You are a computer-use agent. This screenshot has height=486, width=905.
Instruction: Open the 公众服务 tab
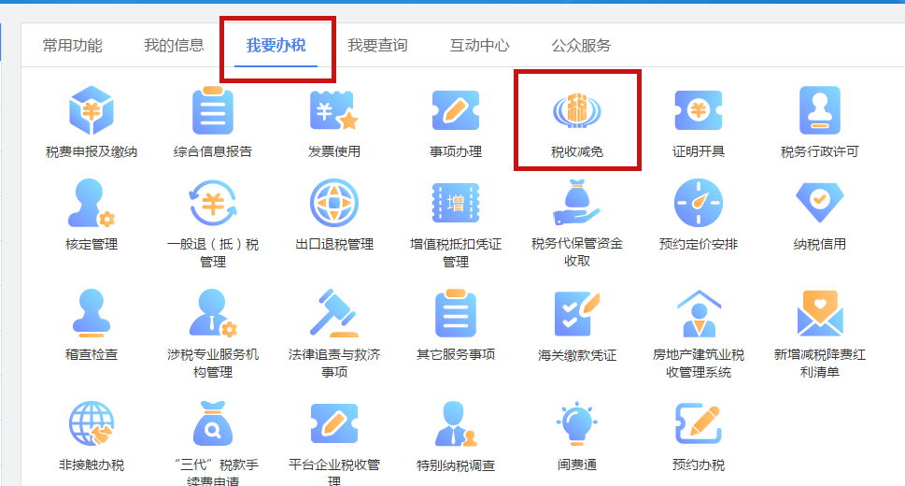(581, 46)
